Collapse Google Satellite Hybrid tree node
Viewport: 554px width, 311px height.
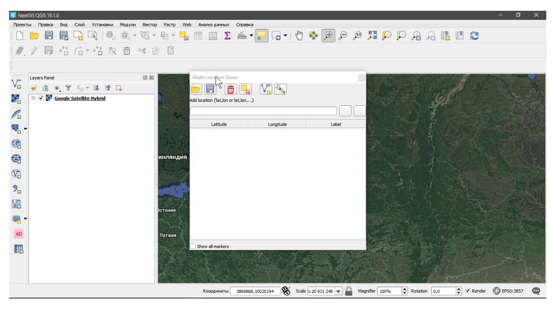(33, 98)
